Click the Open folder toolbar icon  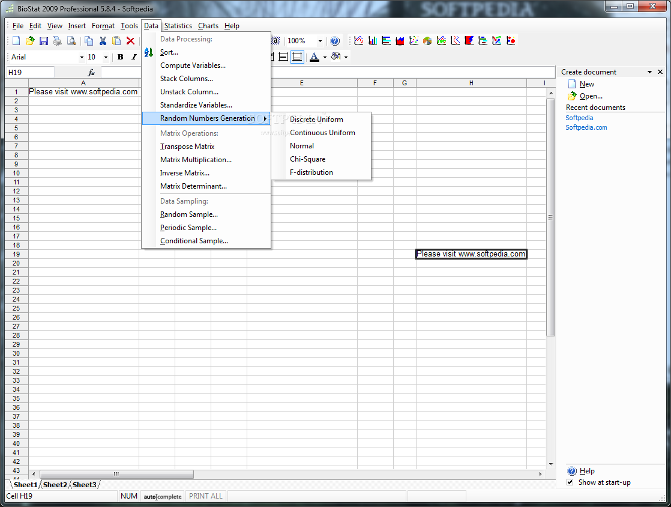30,41
